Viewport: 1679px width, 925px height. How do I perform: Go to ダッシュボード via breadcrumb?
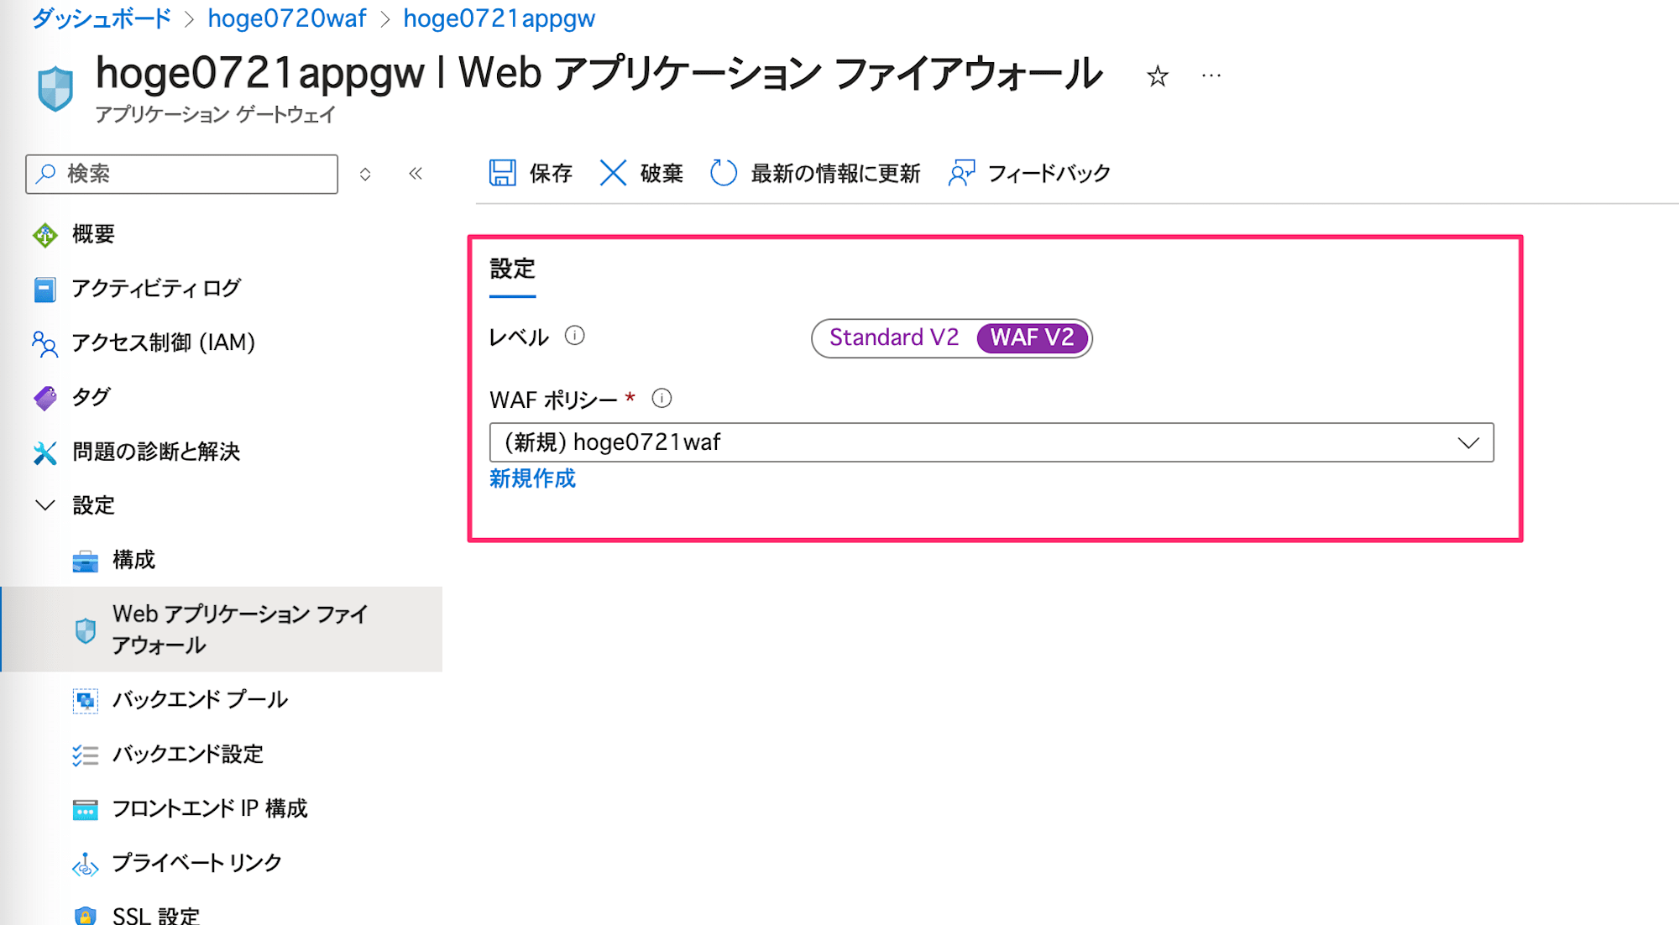click(102, 18)
